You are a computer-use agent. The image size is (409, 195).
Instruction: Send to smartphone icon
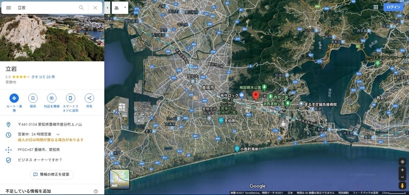[x=71, y=98]
